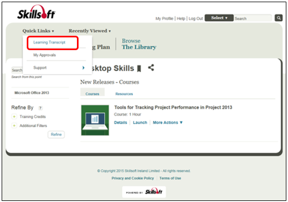Select Learning Transcript from Quick Links
The image size is (288, 202).
click(49, 42)
